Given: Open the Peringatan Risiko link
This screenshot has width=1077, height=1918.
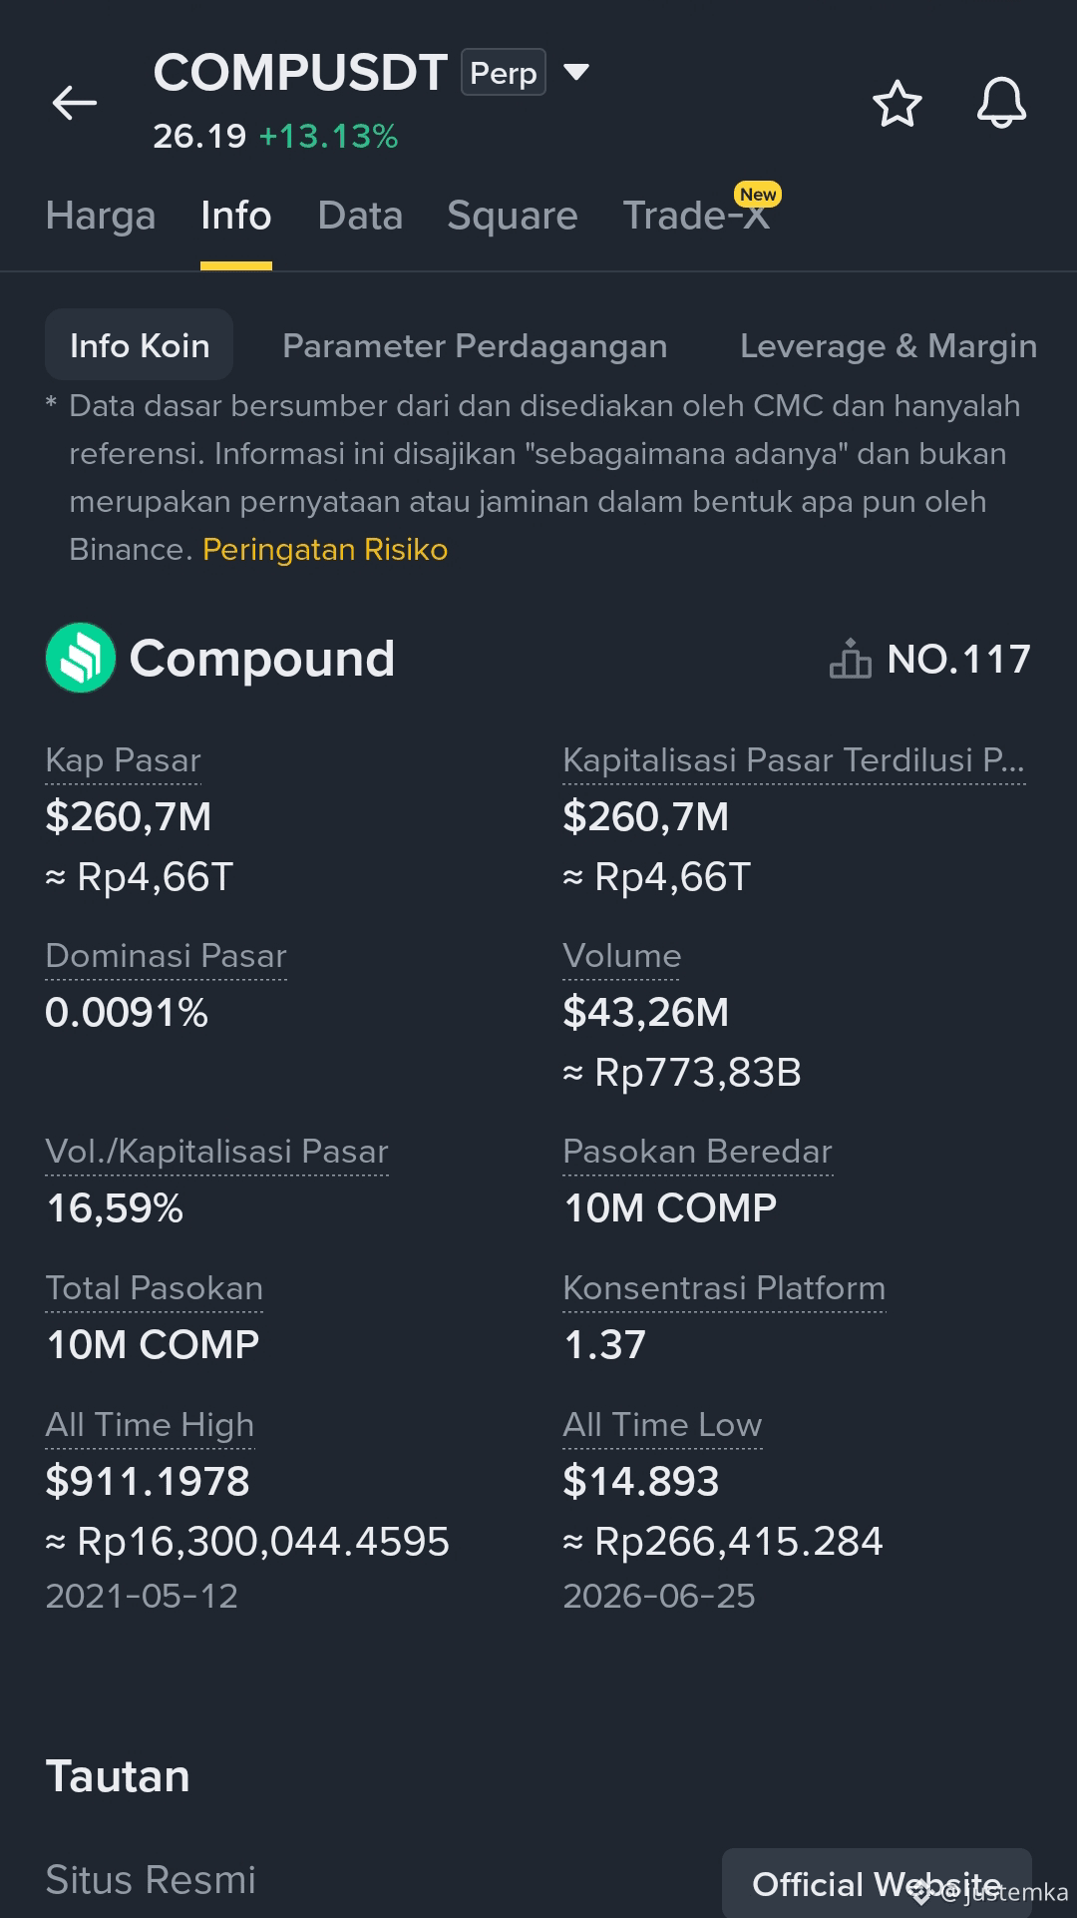Looking at the screenshot, I should pos(325,550).
